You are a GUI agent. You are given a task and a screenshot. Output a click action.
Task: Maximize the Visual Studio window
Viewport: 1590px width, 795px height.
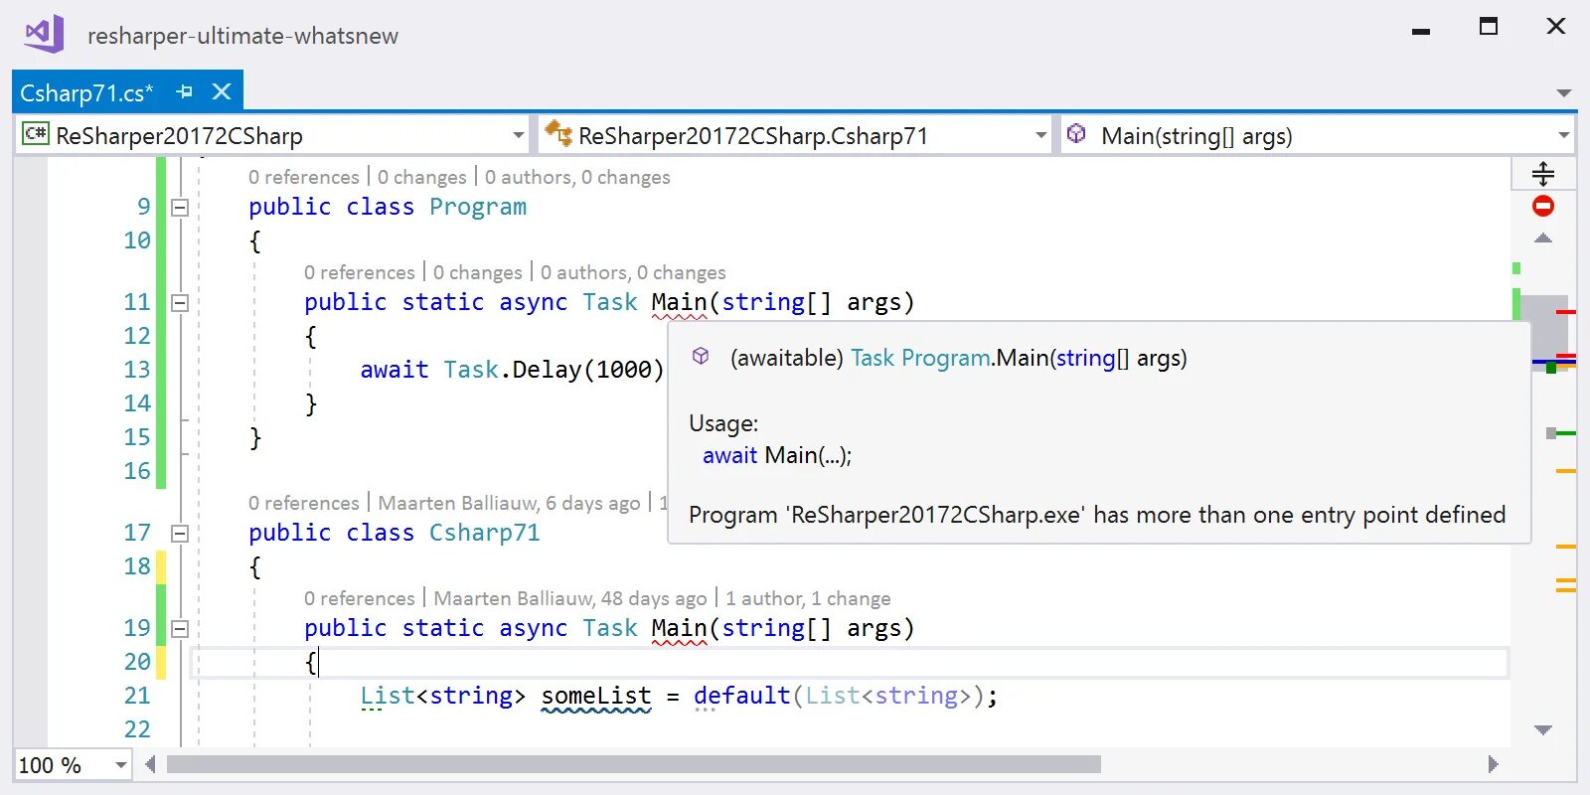click(x=1489, y=27)
